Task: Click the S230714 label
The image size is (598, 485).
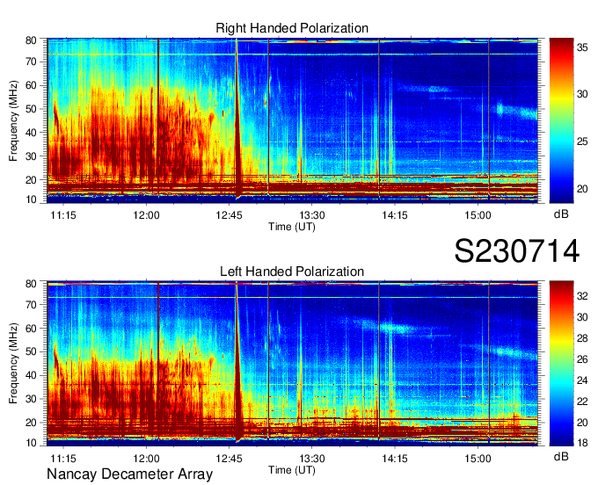Action: 517,251
